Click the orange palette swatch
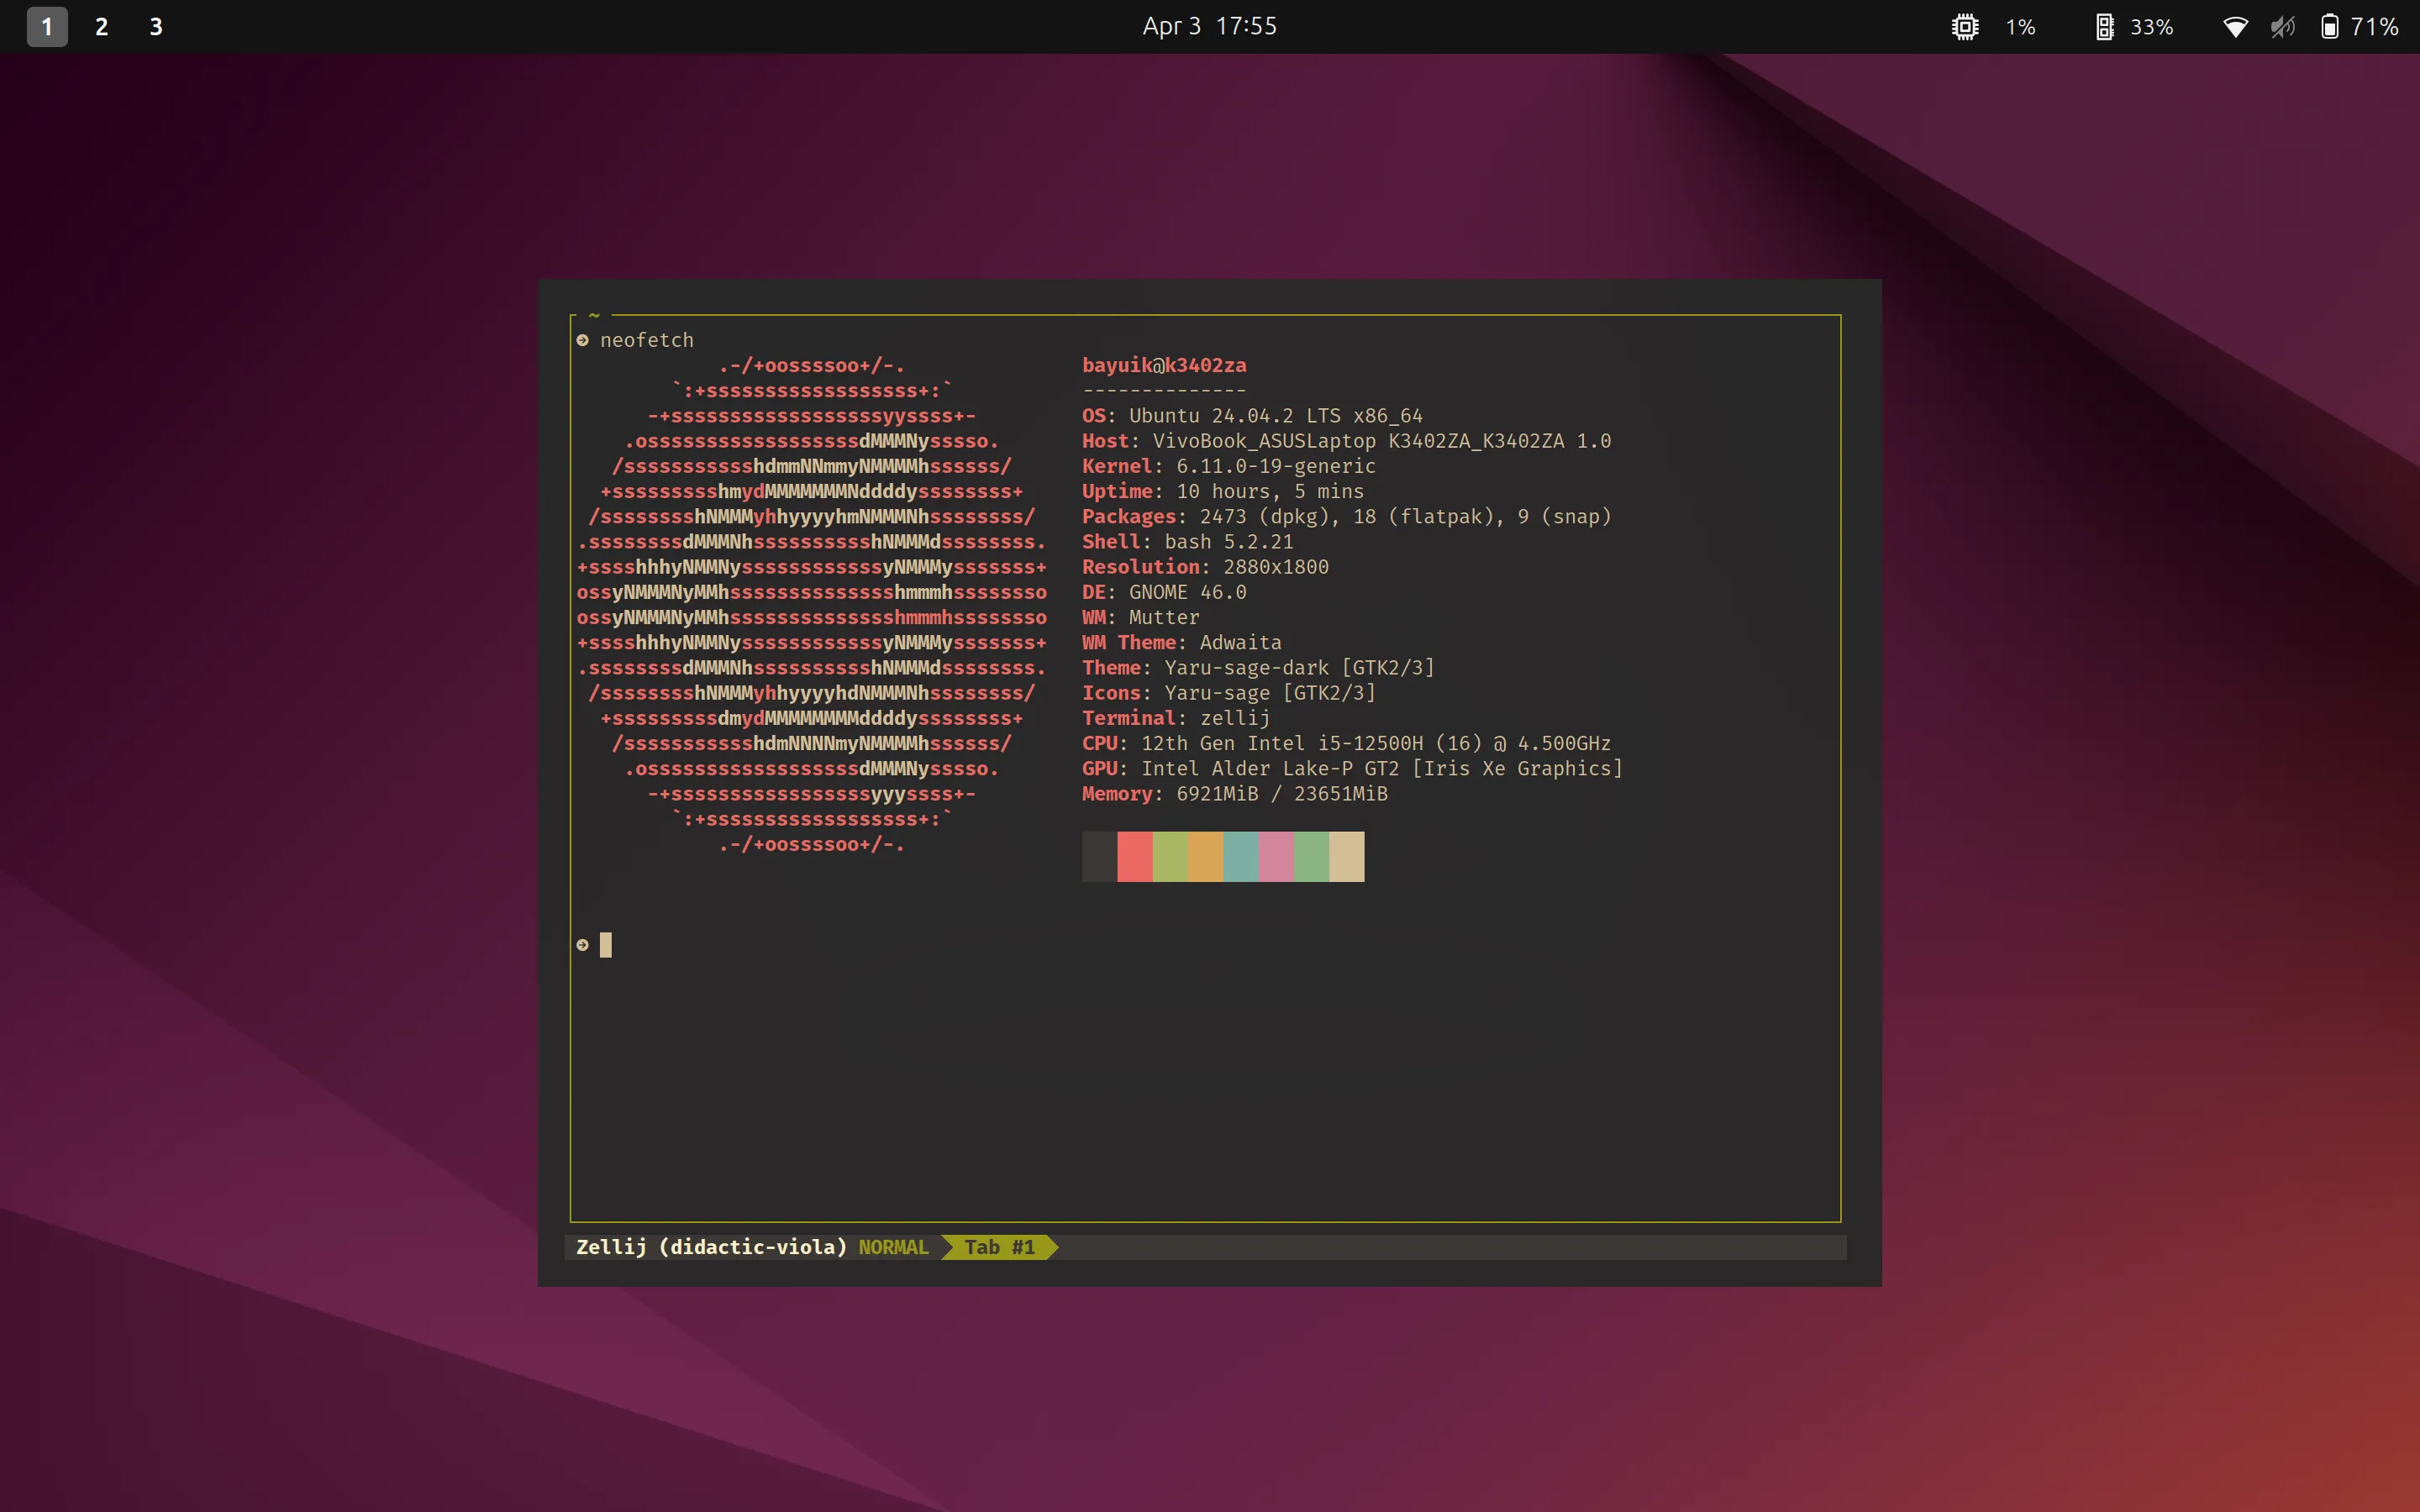The image size is (2420, 1512). point(1205,856)
